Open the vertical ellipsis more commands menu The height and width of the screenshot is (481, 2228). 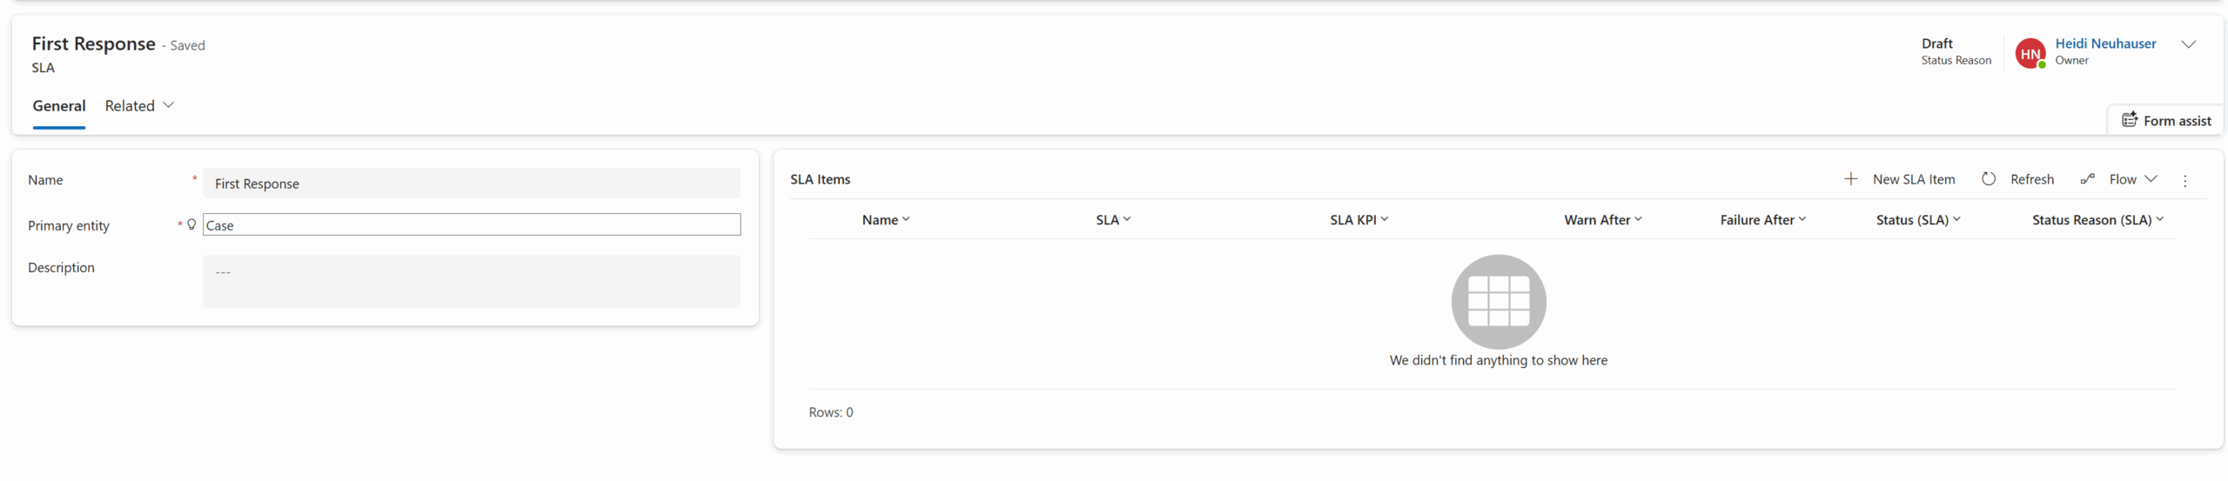tap(2184, 181)
